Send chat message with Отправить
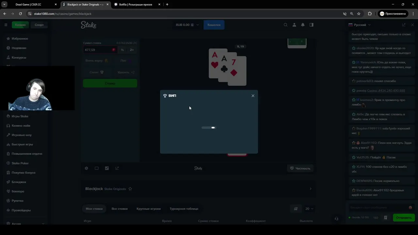The width and height of the screenshot is (418, 235). [x=404, y=218]
